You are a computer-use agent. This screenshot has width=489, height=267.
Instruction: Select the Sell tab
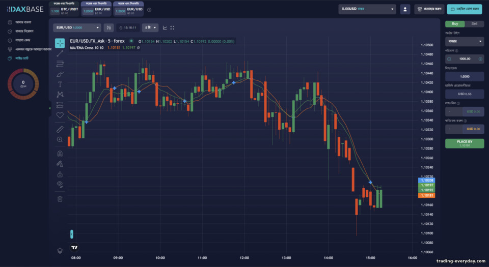coord(474,24)
